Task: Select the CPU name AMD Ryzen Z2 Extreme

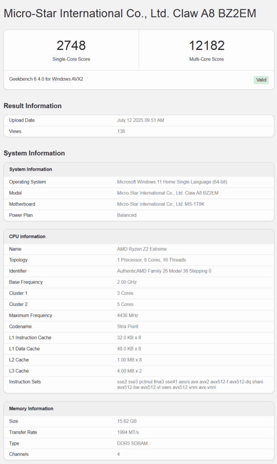Action: click(142, 249)
